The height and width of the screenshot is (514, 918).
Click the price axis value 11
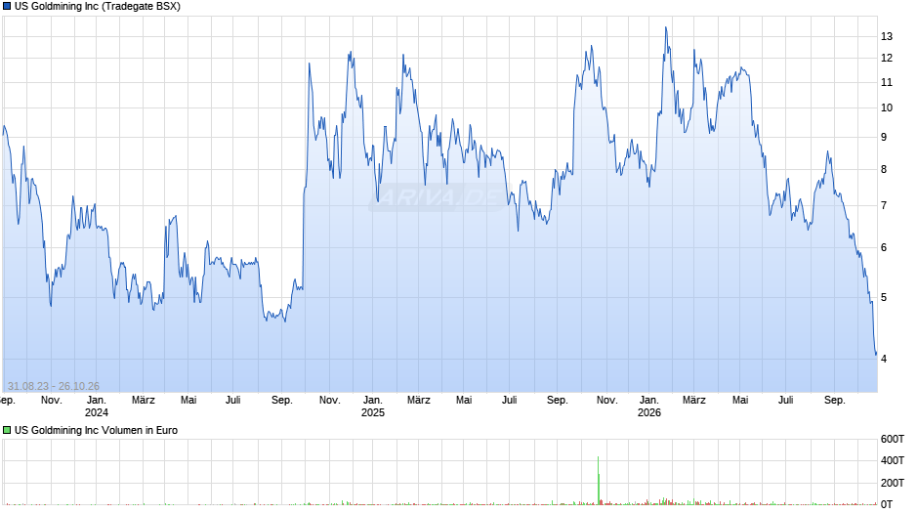[x=887, y=83]
